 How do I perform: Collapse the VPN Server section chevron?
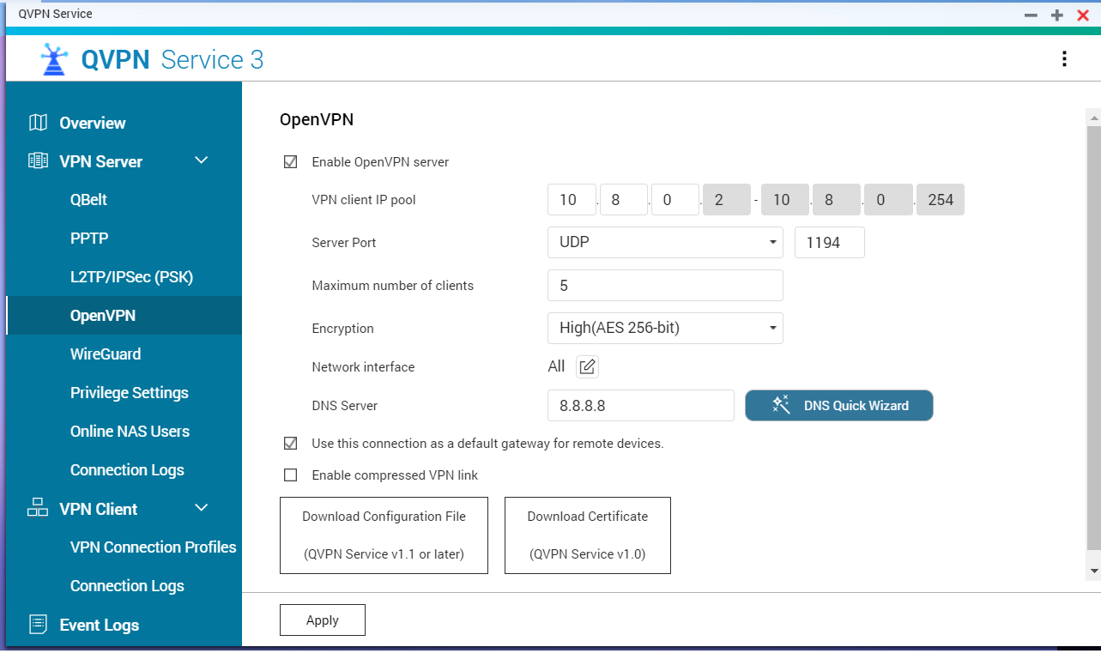(x=202, y=160)
